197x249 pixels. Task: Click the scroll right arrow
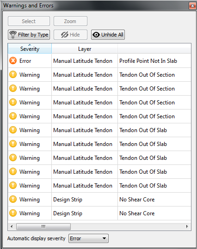(187, 226)
